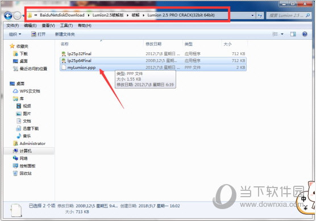Click the selected file thumbnail in details pane
This screenshot has height=221, width=316.
click(x=16, y=210)
